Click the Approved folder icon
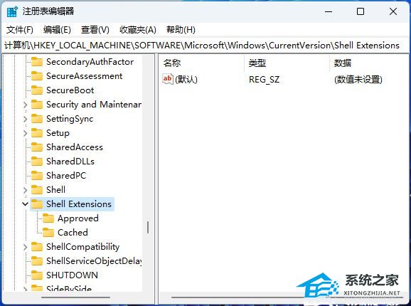The height and width of the screenshot is (306, 411). pos(48,218)
